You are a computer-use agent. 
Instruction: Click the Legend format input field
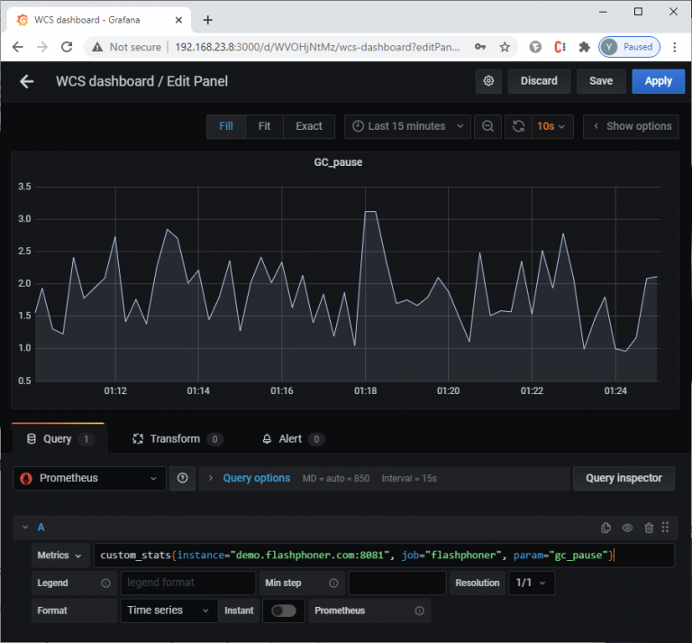(x=187, y=583)
